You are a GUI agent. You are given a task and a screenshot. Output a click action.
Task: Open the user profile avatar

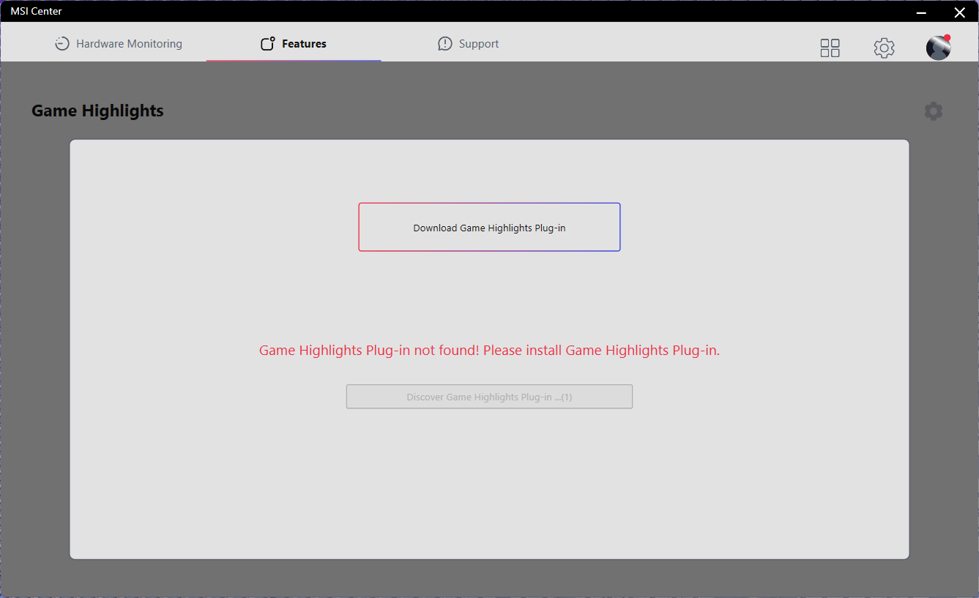(x=939, y=48)
